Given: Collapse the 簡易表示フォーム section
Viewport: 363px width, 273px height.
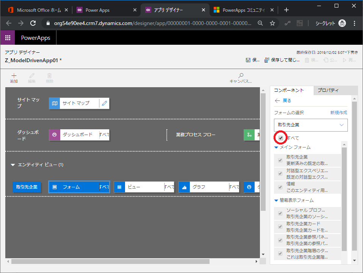Looking at the screenshot, I should pyautogui.click(x=276, y=201).
